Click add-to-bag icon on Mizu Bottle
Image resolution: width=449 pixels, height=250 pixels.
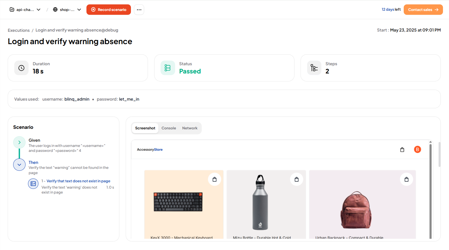point(297,179)
